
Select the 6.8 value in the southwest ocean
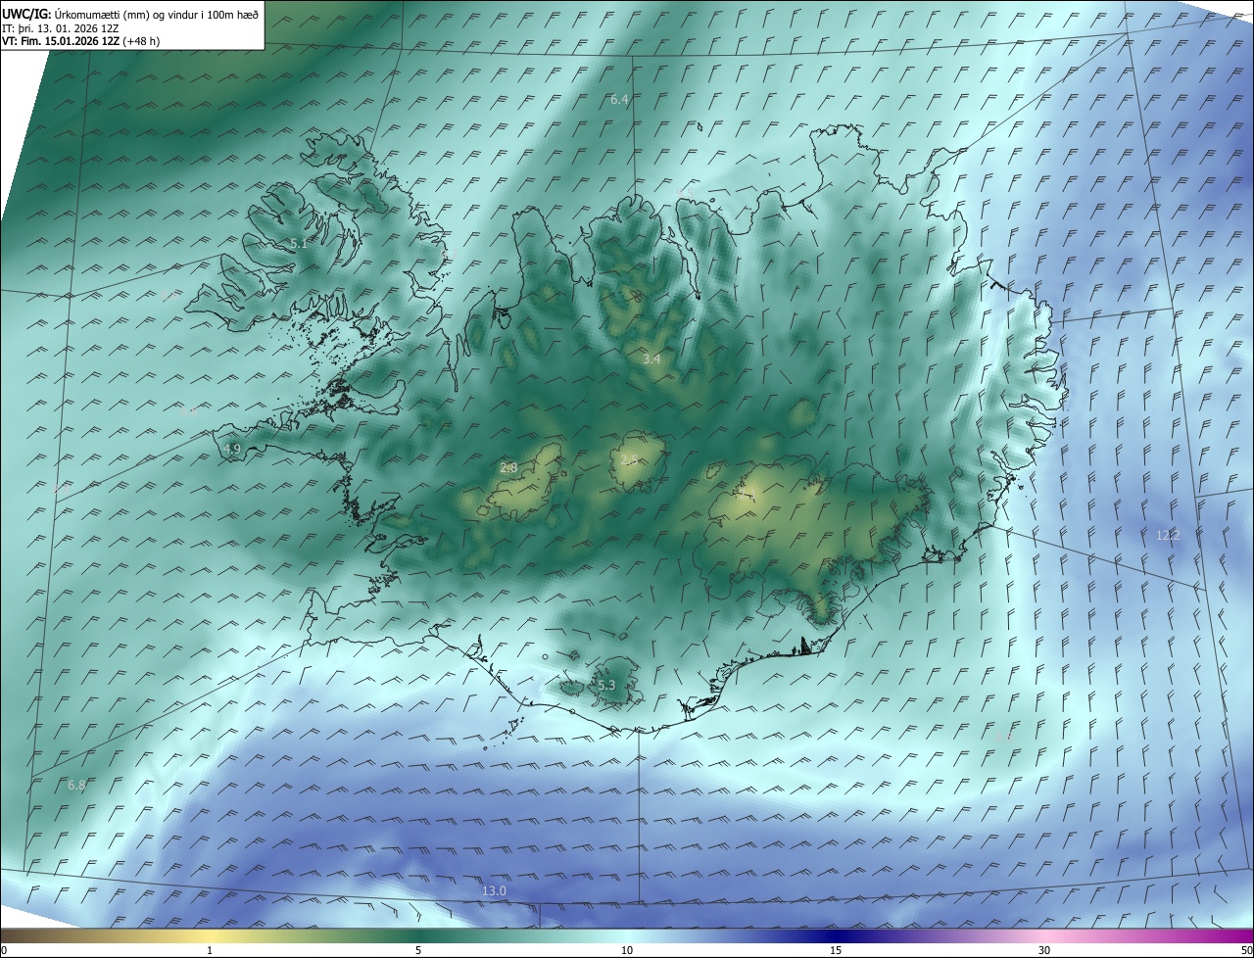click(x=76, y=786)
